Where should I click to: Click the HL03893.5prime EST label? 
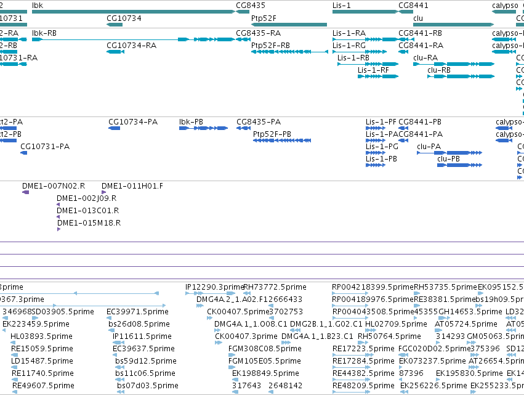point(41,336)
